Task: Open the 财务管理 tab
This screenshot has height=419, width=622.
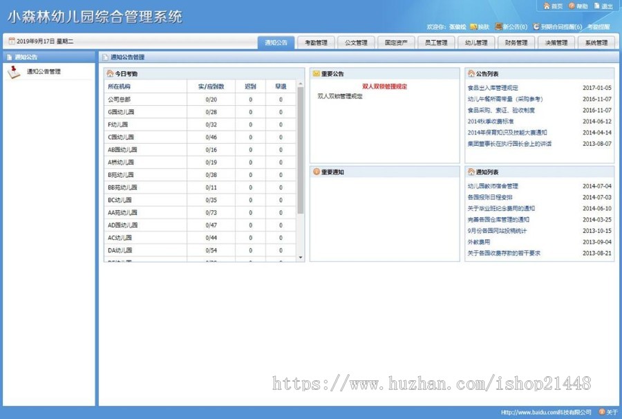Action: [515, 42]
